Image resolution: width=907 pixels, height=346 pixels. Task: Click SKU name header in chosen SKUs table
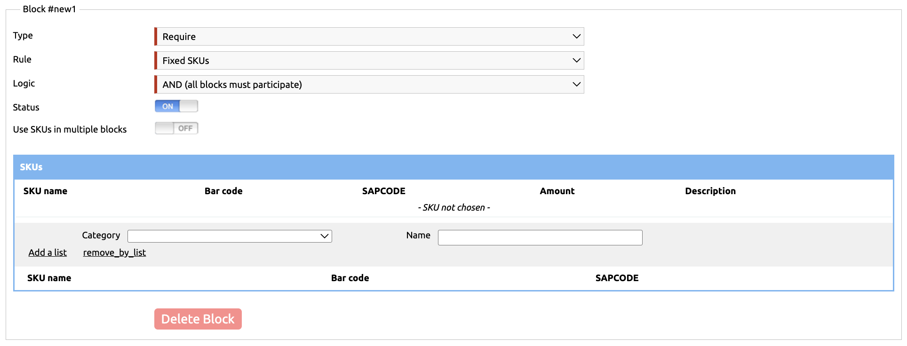point(45,191)
